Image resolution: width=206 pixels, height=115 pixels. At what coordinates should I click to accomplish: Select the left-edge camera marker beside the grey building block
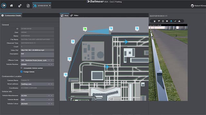click(x=70, y=59)
